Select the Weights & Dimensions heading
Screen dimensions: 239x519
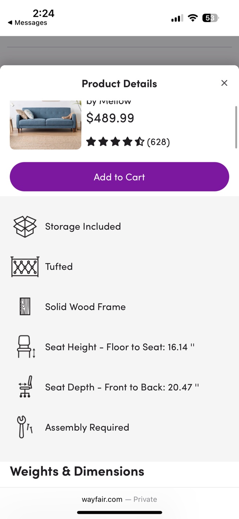[x=77, y=471]
